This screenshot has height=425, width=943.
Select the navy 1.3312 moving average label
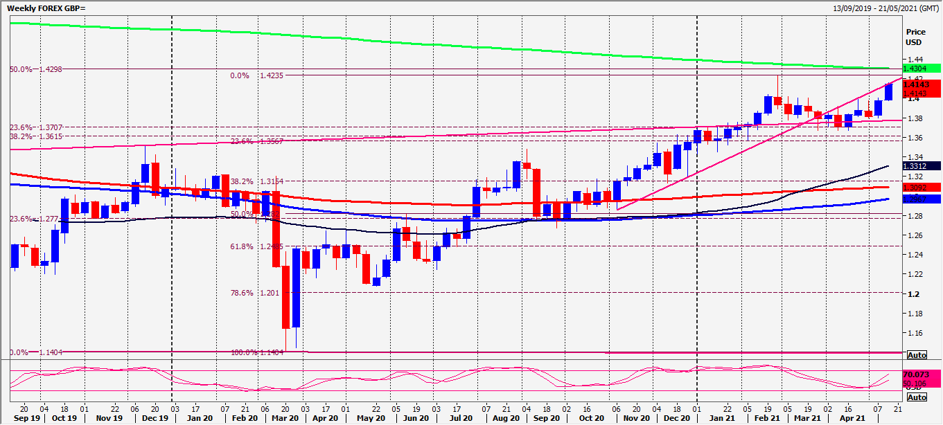click(919, 165)
